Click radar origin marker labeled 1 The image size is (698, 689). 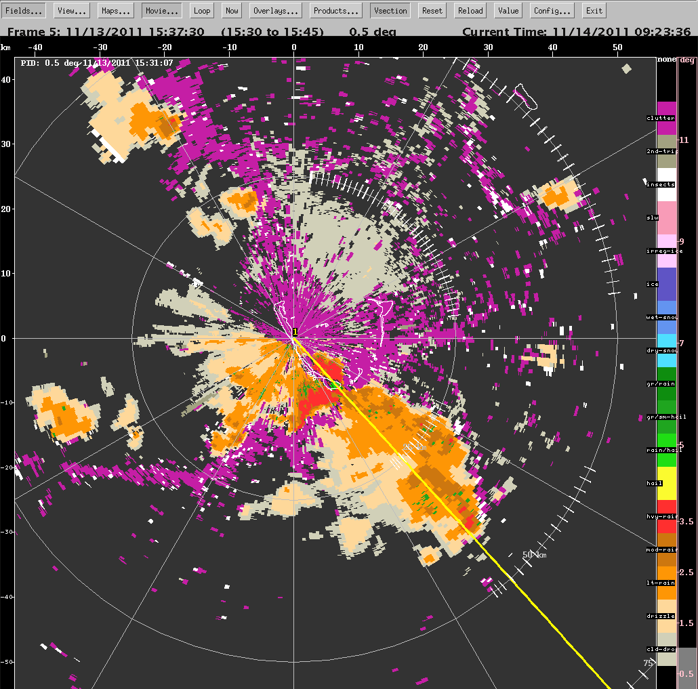coord(295,332)
